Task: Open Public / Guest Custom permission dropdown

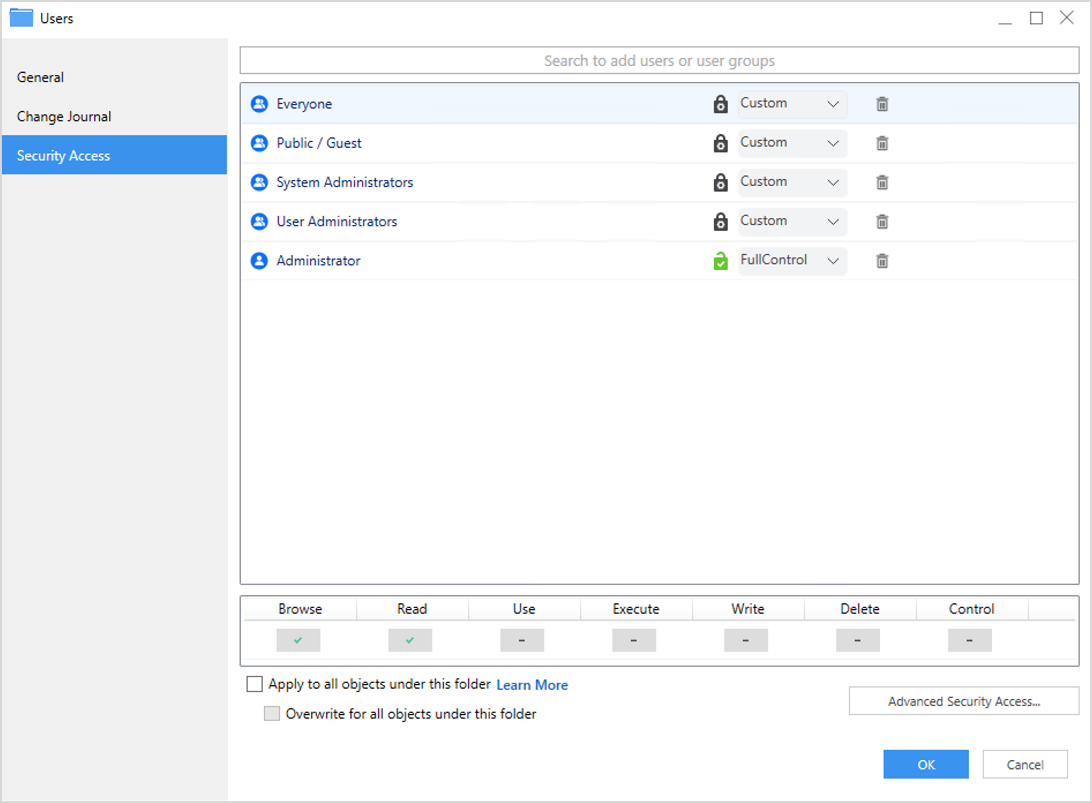Action: [792, 143]
